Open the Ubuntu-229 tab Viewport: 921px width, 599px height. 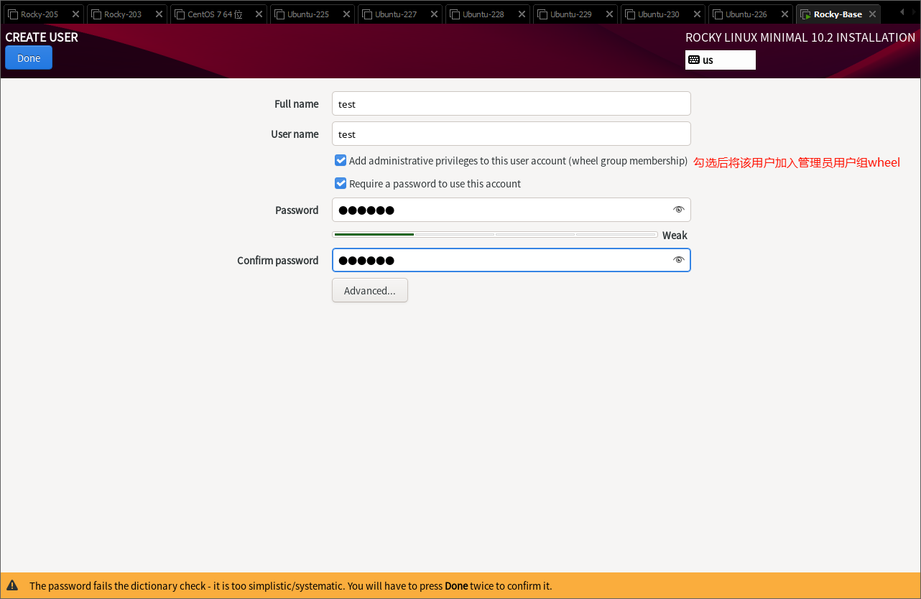575,14
